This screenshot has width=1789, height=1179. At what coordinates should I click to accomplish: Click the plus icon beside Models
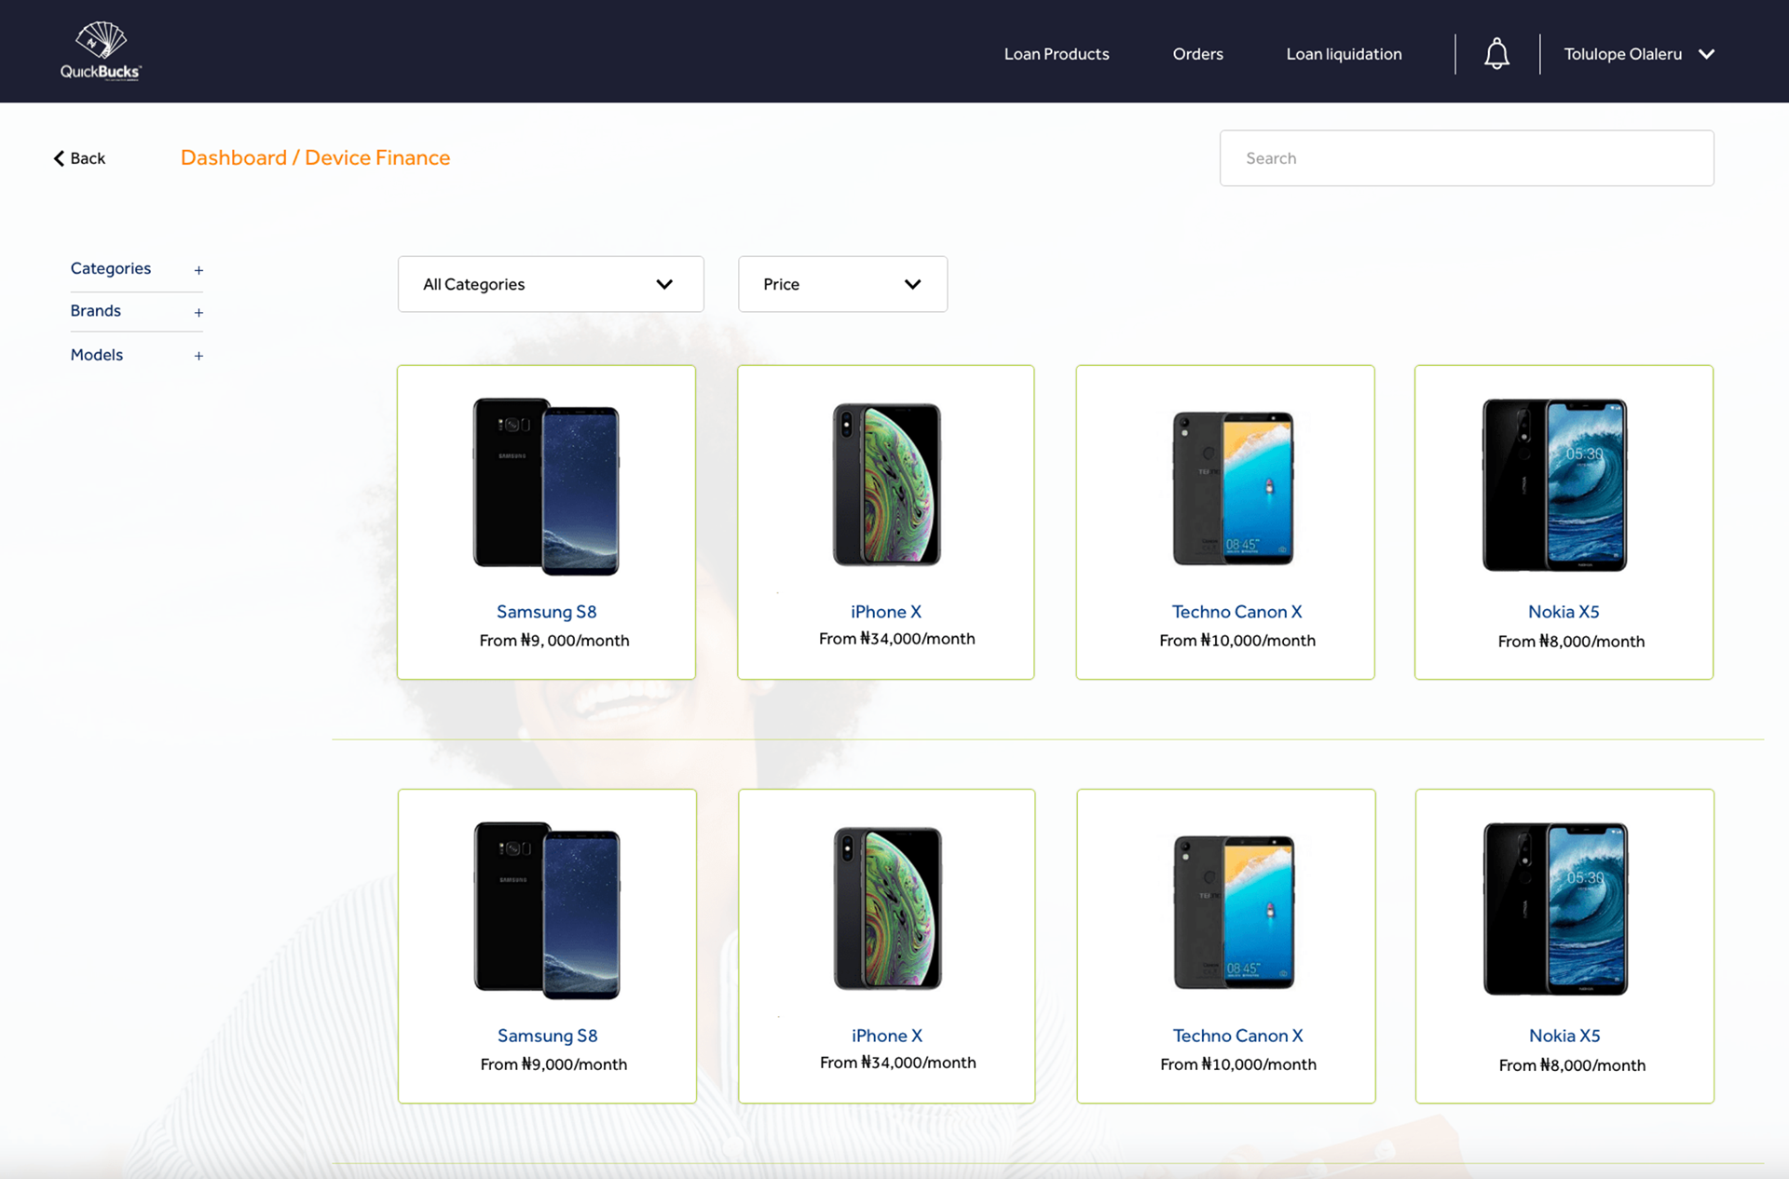click(x=198, y=356)
